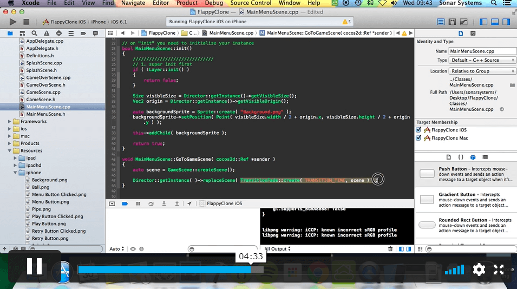
Task: Expand the Products group
Action: click(x=10, y=143)
